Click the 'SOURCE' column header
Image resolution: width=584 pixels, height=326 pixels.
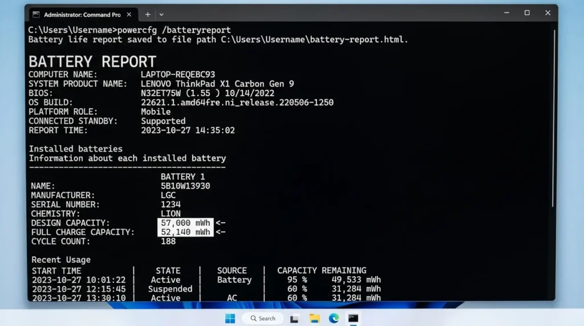(x=232, y=271)
